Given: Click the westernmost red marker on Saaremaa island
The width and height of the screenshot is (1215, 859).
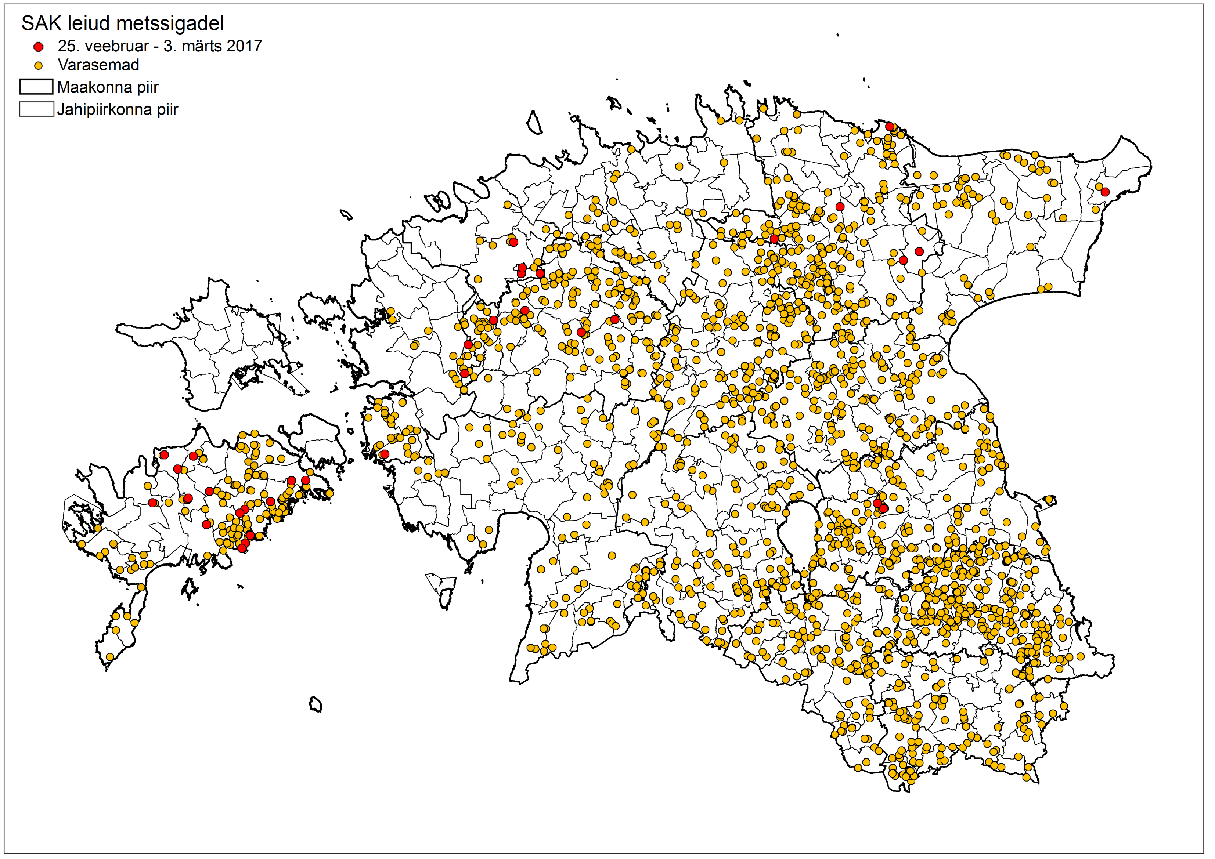Looking at the screenshot, I should click(153, 503).
